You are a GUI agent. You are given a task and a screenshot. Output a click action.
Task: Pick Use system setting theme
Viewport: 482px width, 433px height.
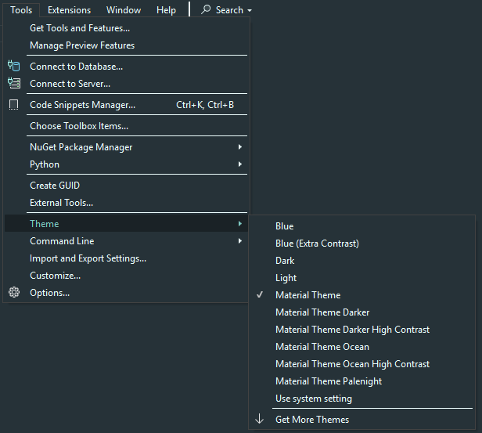314,399
